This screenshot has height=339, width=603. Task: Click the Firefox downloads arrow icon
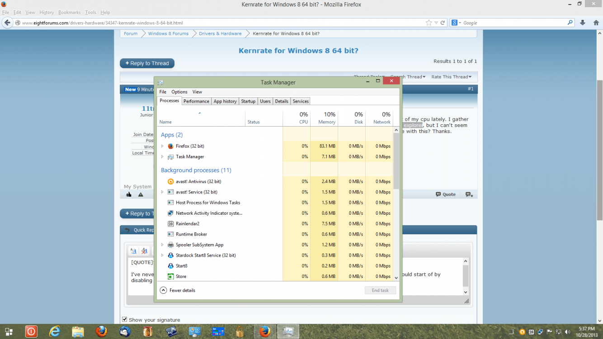click(x=583, y=23)
